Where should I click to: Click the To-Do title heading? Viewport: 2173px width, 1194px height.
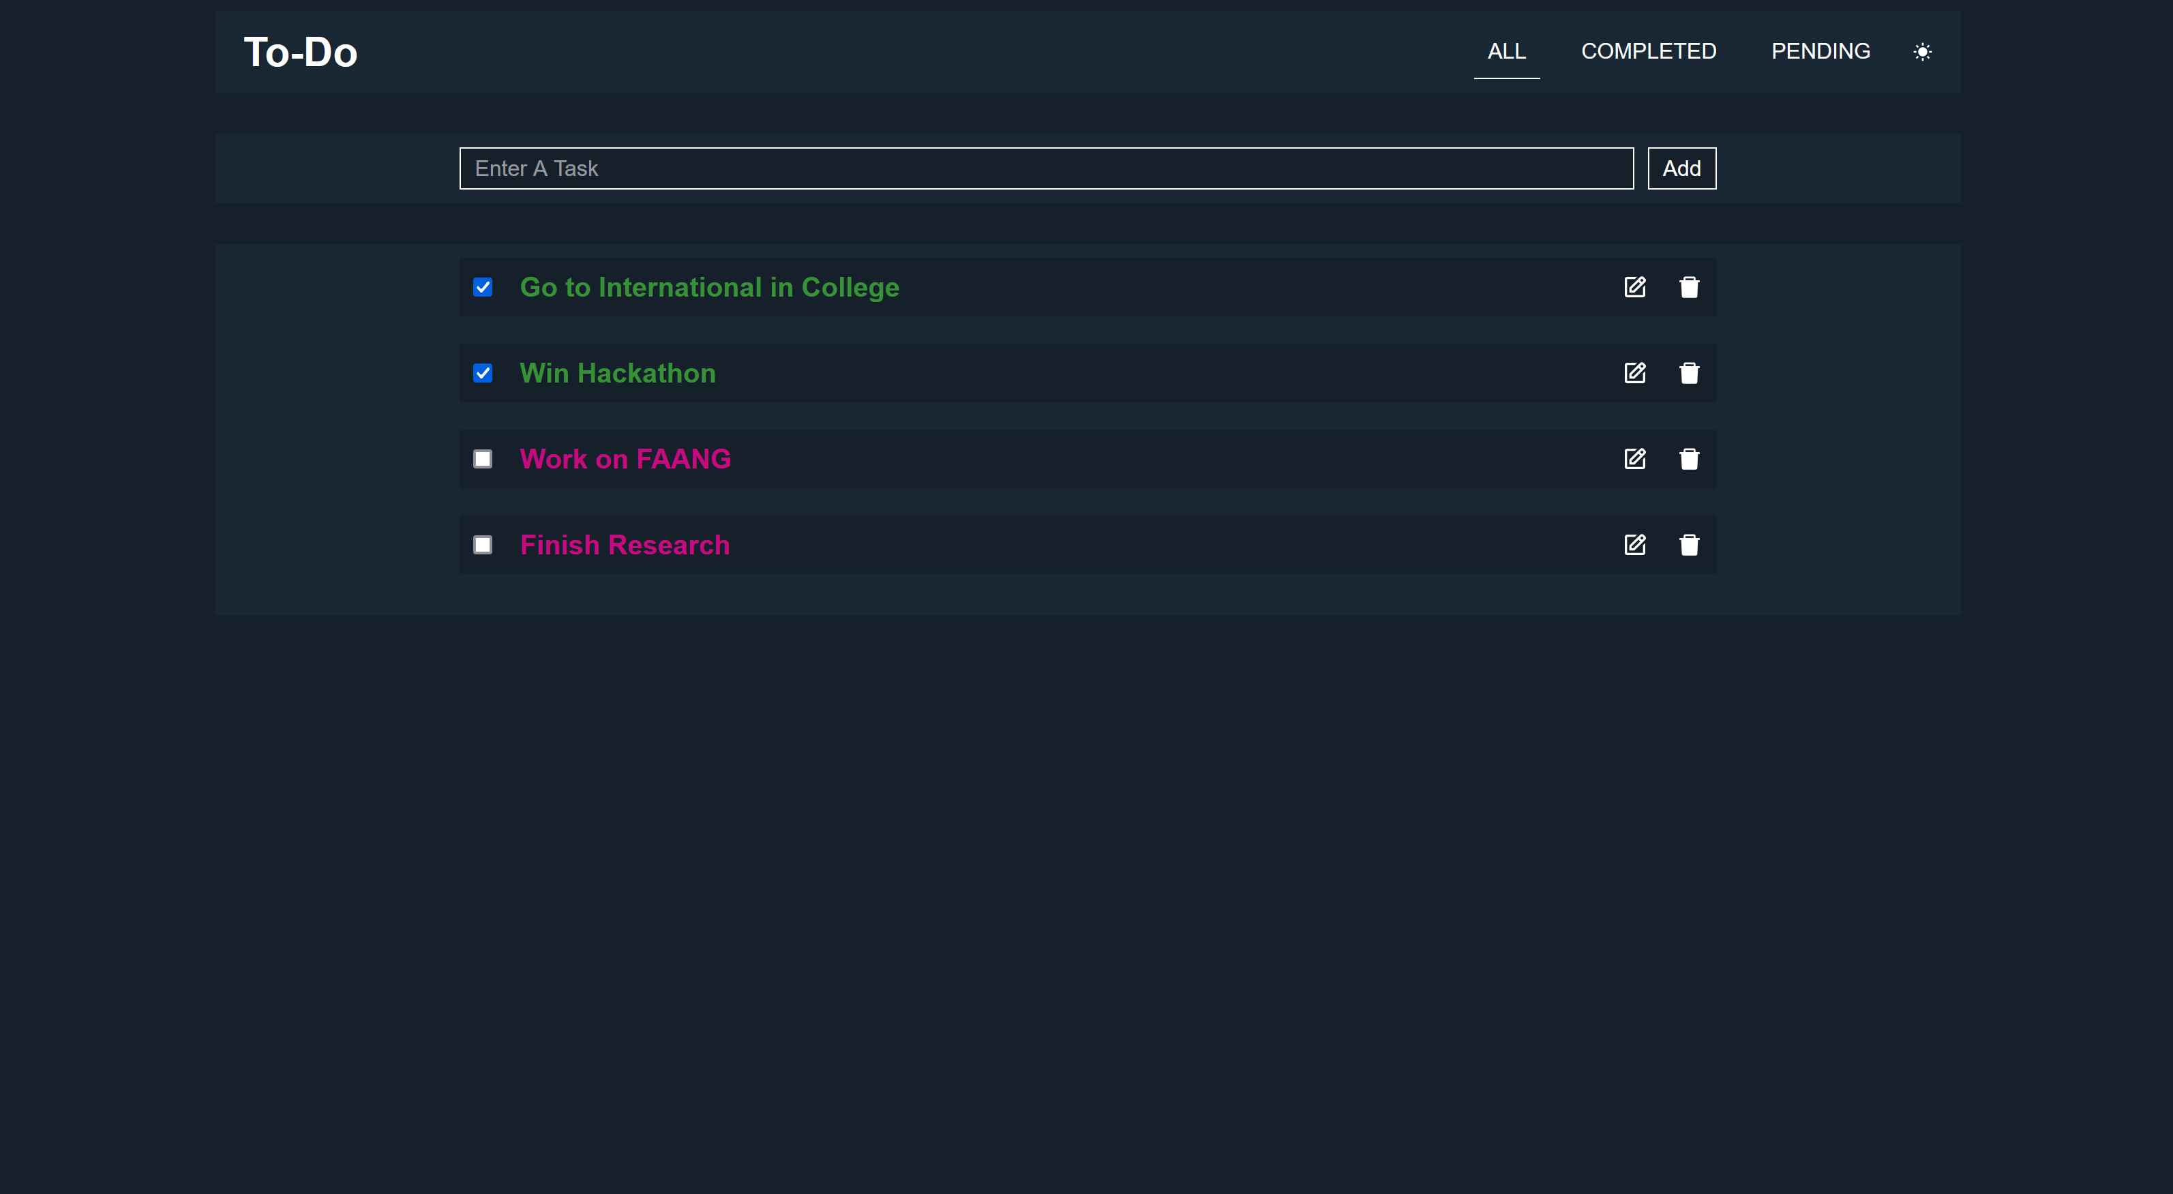[300, 53]
